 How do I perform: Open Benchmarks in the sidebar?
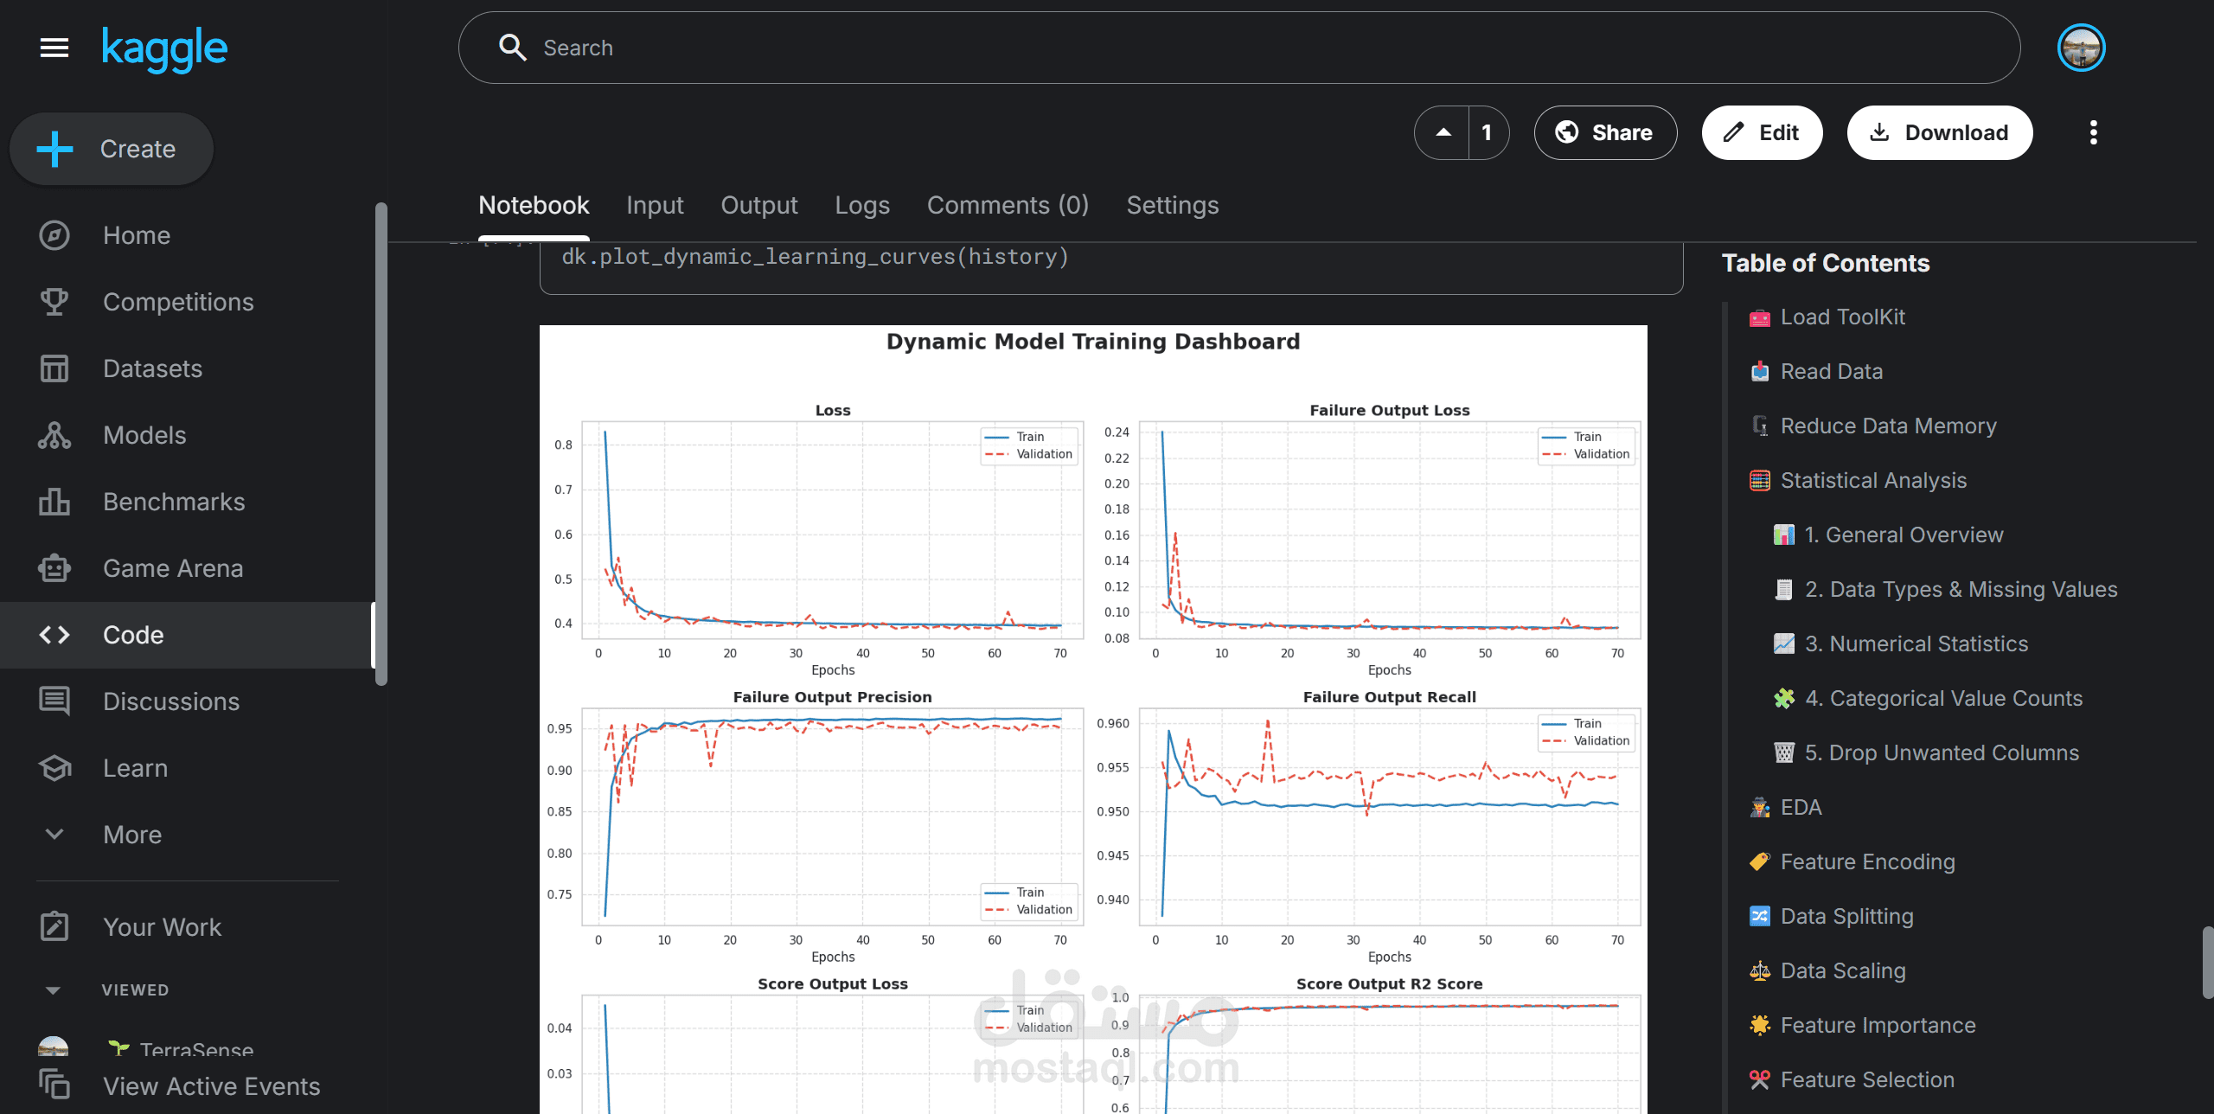click(173, 502)
